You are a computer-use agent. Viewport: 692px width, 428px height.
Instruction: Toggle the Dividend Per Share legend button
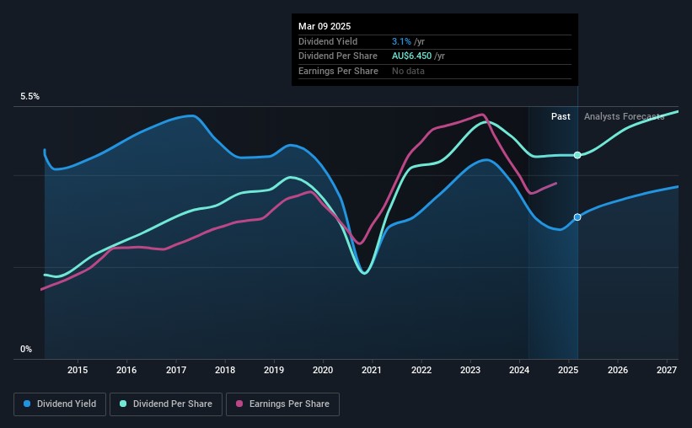pyautogui.click(x=169, y=404)
